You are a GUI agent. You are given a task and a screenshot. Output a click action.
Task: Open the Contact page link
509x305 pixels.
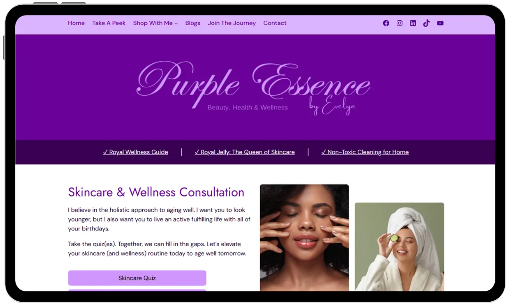tap(275, 23)
